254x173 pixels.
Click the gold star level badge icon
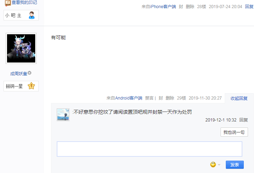tap(31, 86)
